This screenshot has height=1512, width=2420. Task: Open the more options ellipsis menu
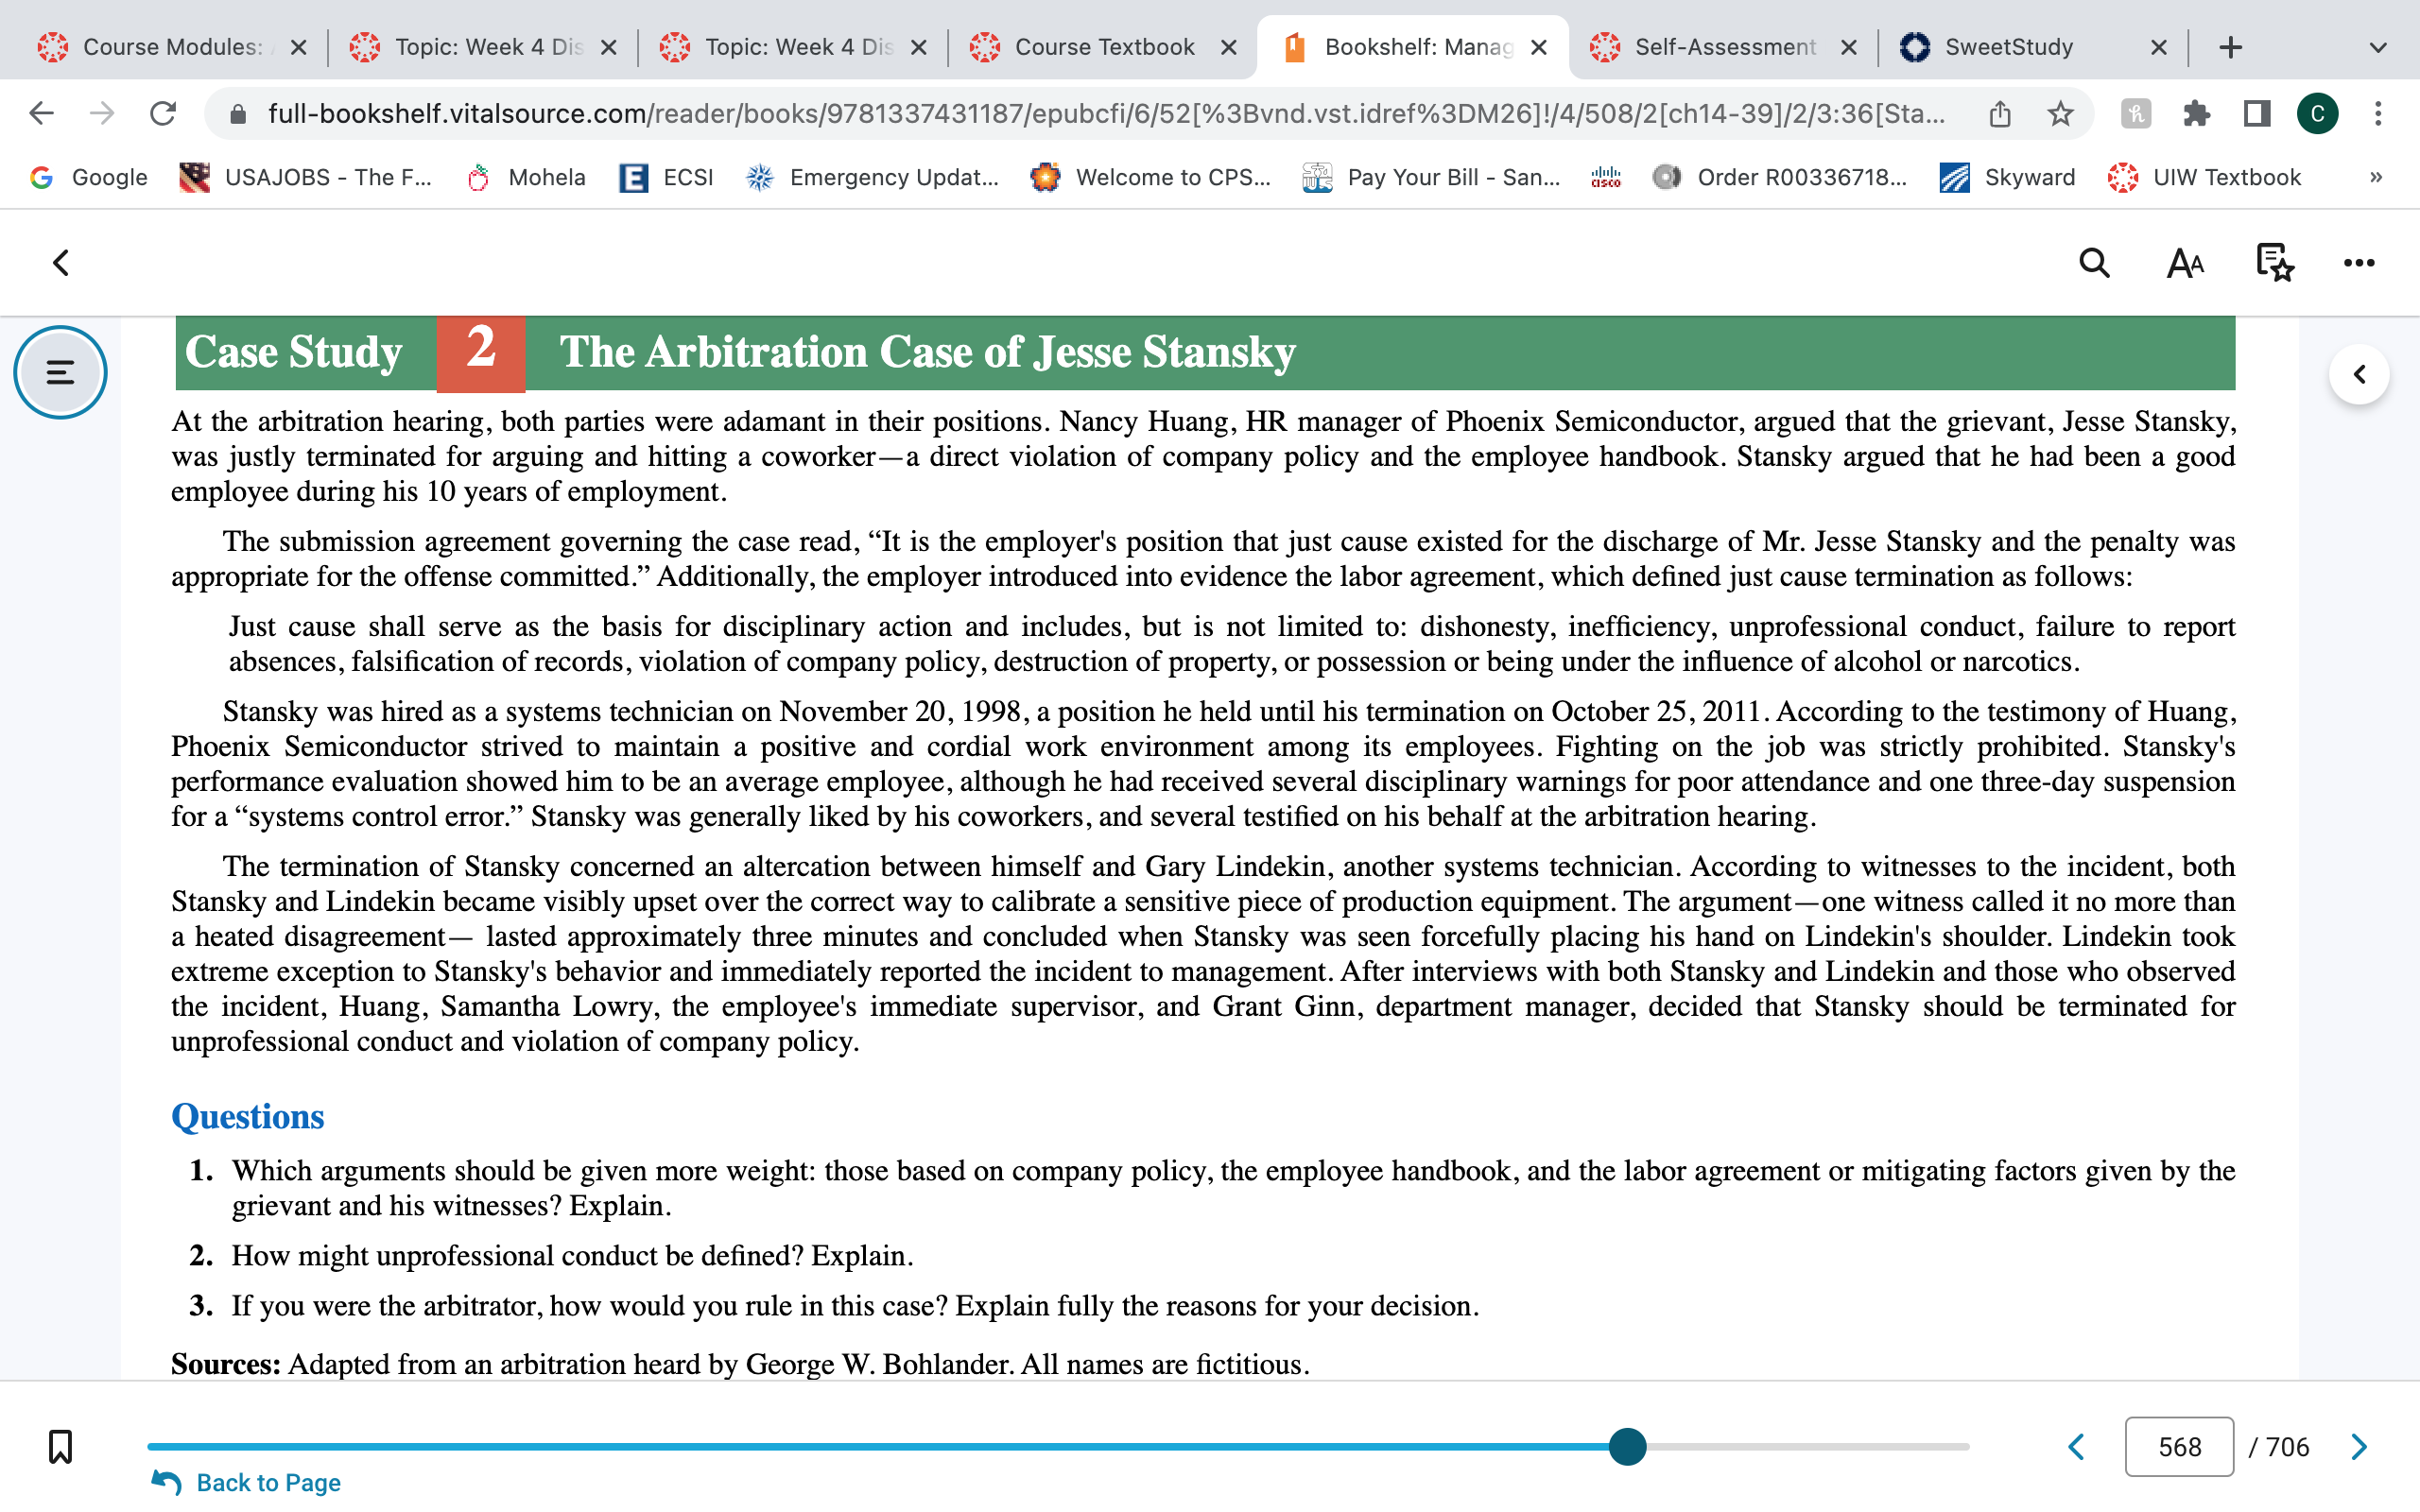coord(2359,263)
